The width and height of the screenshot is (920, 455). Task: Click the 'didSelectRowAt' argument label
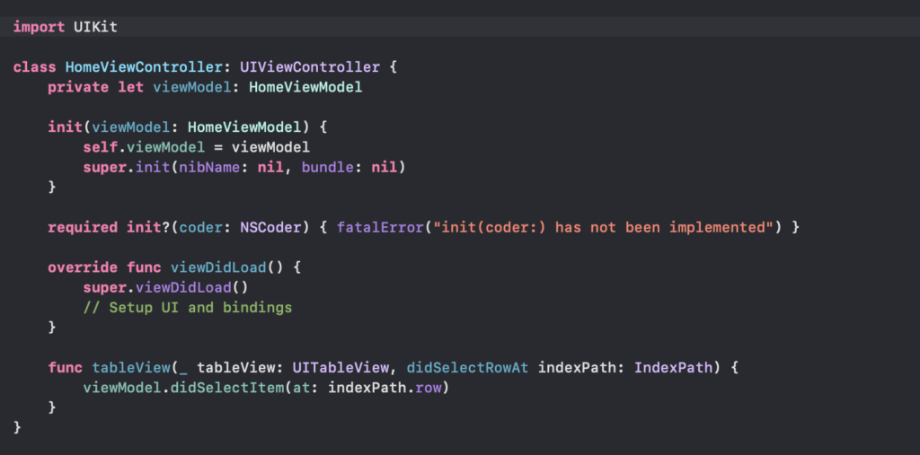[466, 368]
